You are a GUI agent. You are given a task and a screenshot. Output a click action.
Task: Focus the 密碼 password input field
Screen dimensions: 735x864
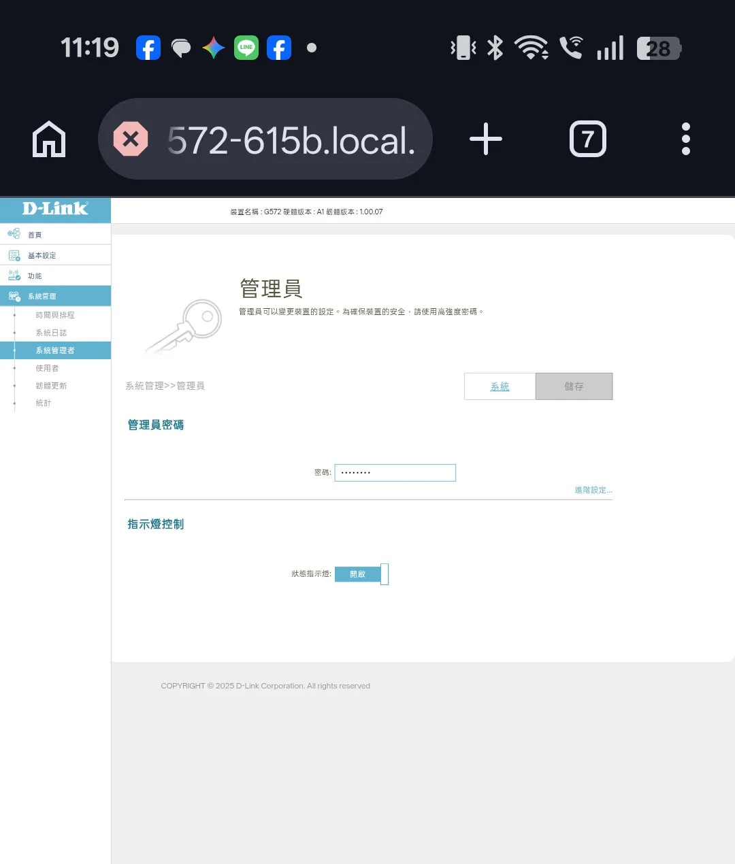click(x=395, y=473)
